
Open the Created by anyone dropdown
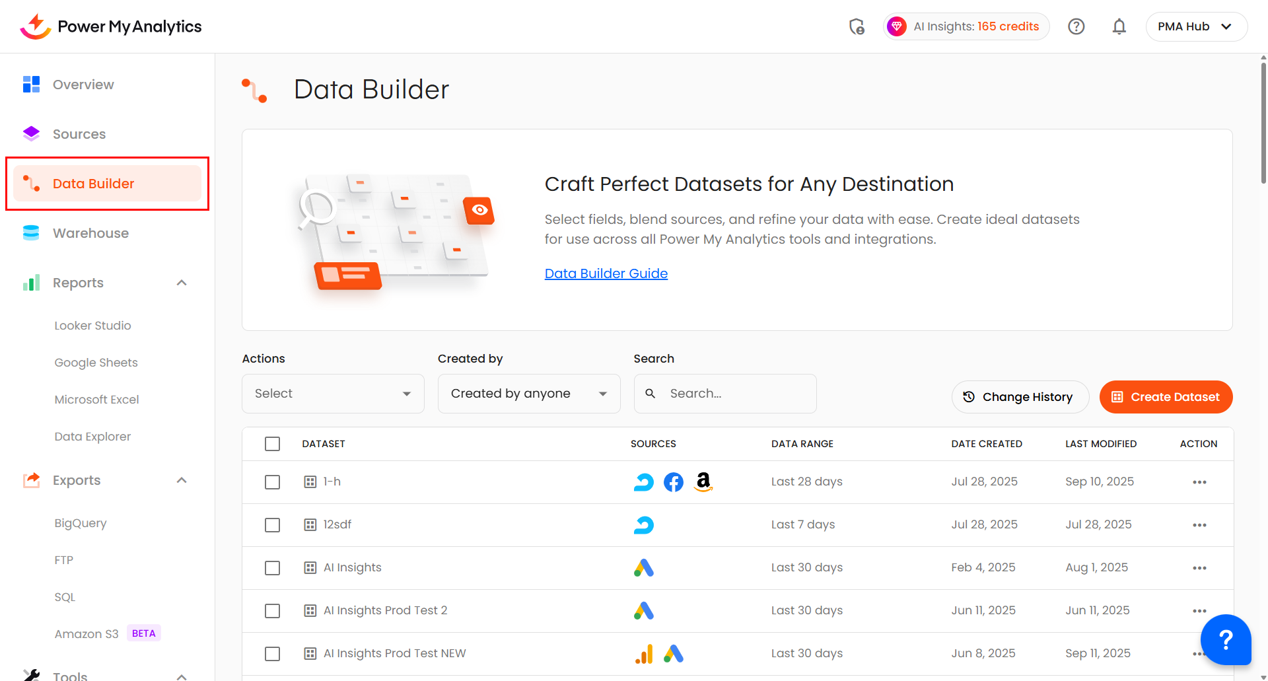(x=528, y=394)
